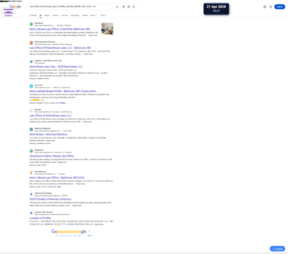The image size is (290, 254).
Task: Click the Baltimore Magazine favicon
Action: [31, 129]
